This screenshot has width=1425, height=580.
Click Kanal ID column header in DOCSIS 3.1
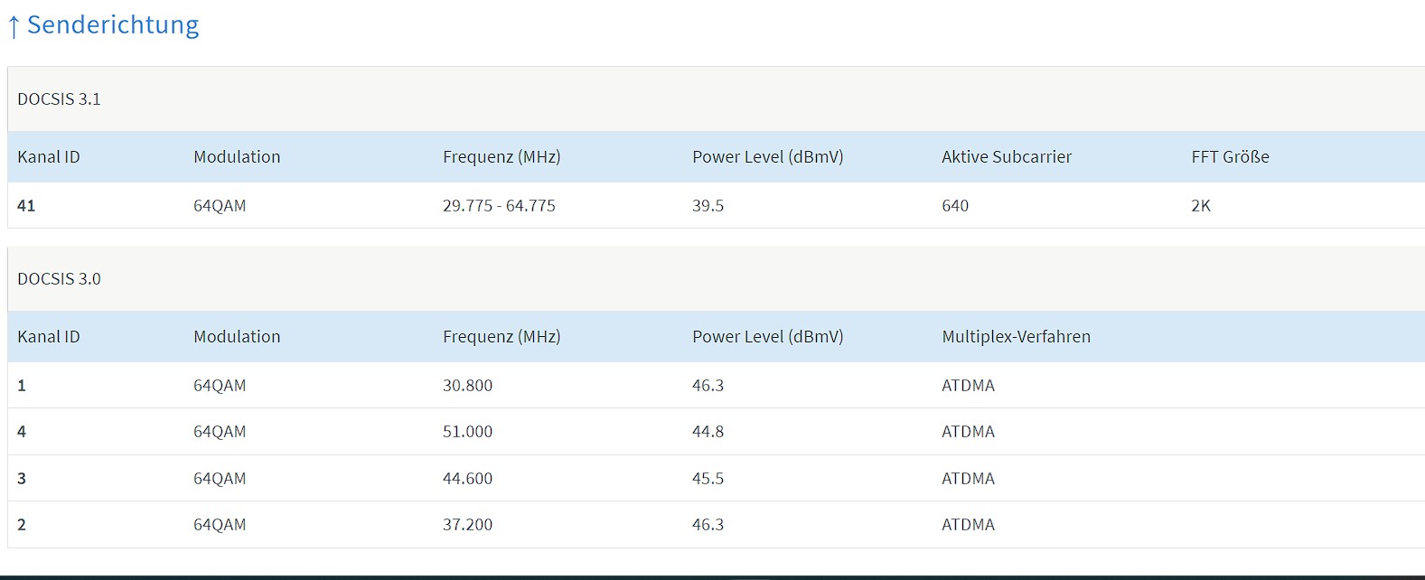click(49, 157)
